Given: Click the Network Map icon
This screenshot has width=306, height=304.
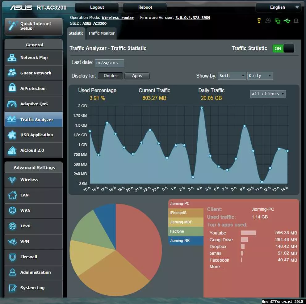Looking at the screenshot, I should point(12,57).
